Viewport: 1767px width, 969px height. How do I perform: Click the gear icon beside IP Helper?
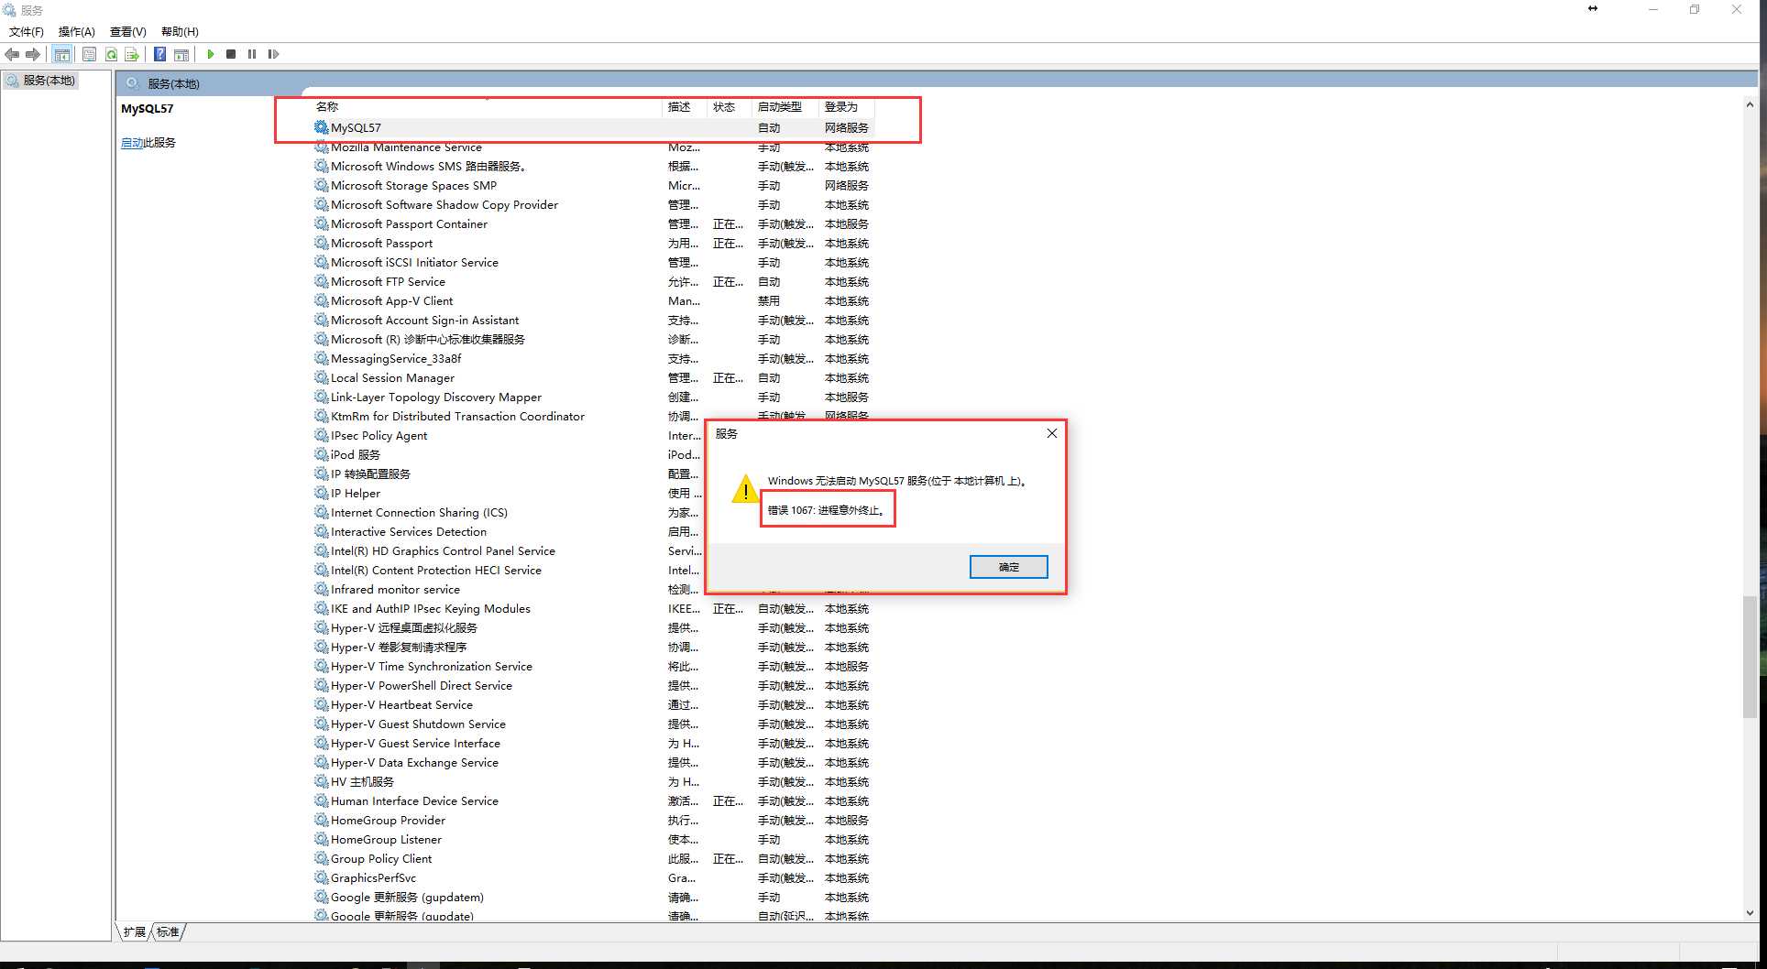[x=321, y=493]
